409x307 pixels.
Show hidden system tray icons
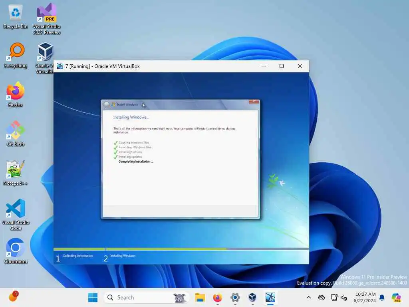click(x=309, y=297)
